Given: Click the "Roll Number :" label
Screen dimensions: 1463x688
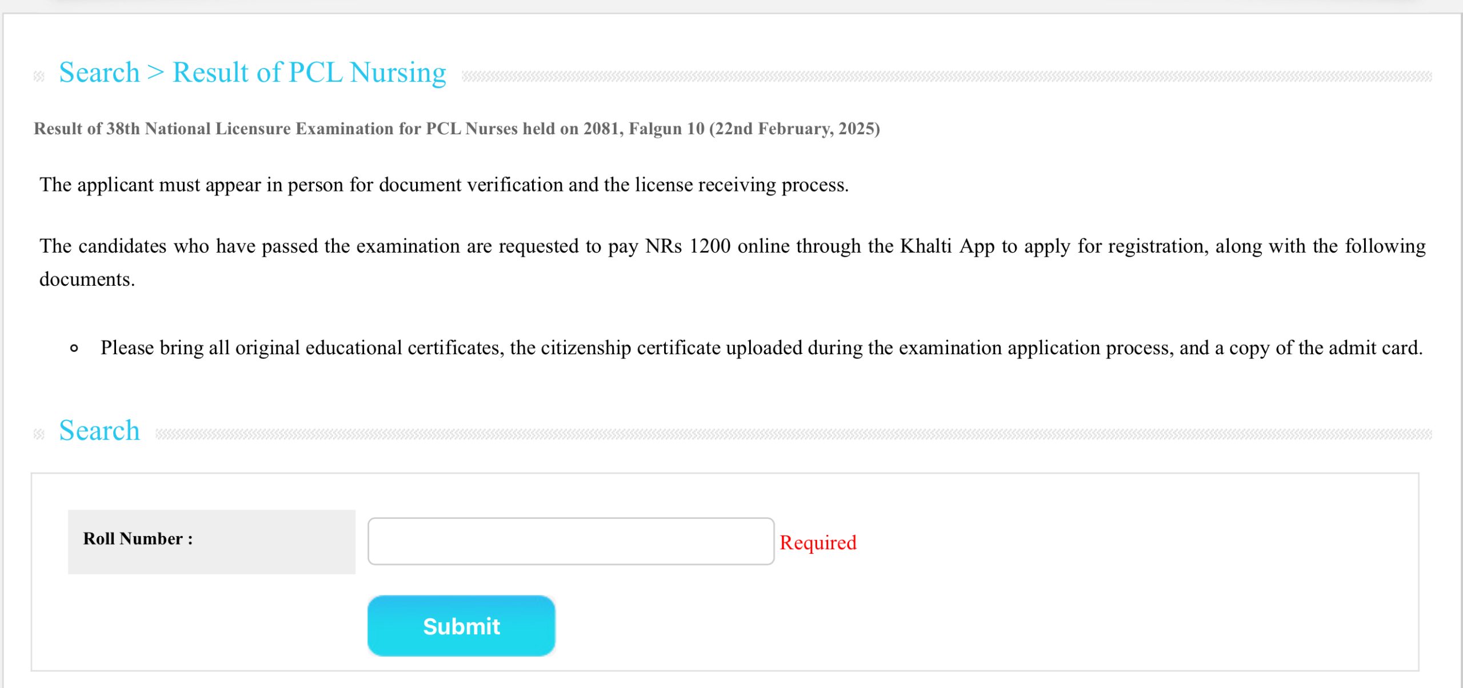Looking at the screenshot, I should click(138, 539).
